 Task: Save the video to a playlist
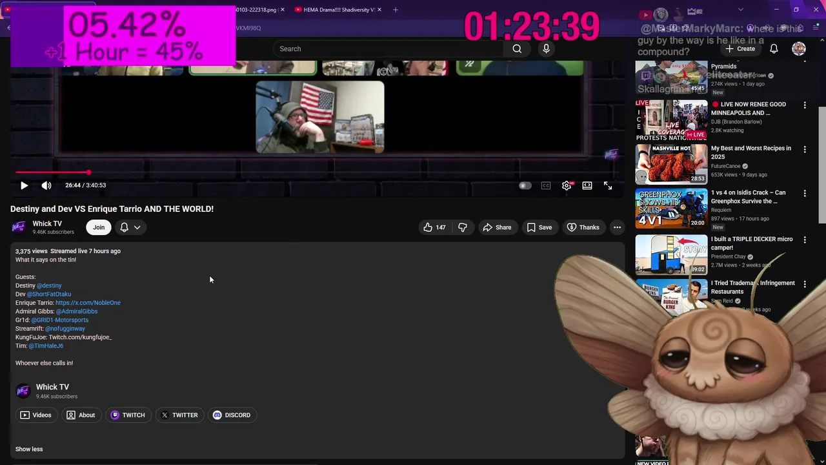click(x=539, y=227)
